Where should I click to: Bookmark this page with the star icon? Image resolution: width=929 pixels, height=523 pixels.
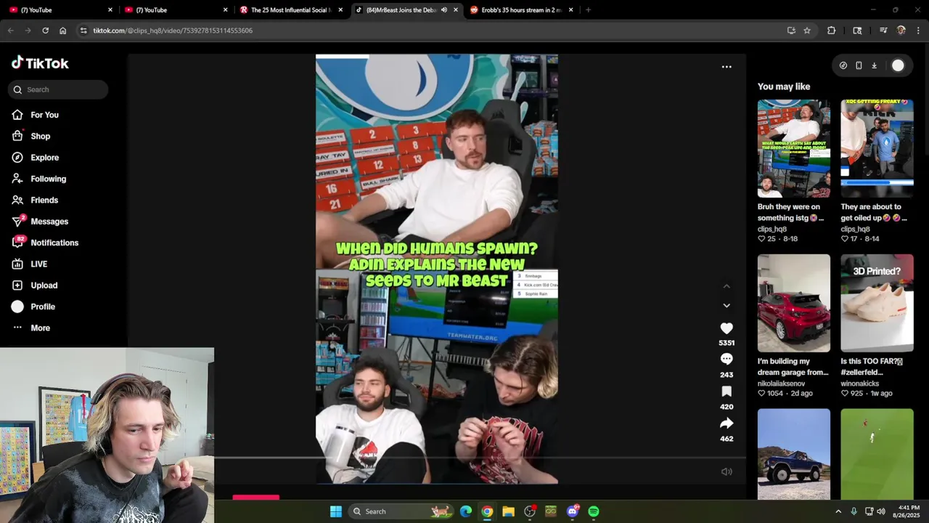807,31
